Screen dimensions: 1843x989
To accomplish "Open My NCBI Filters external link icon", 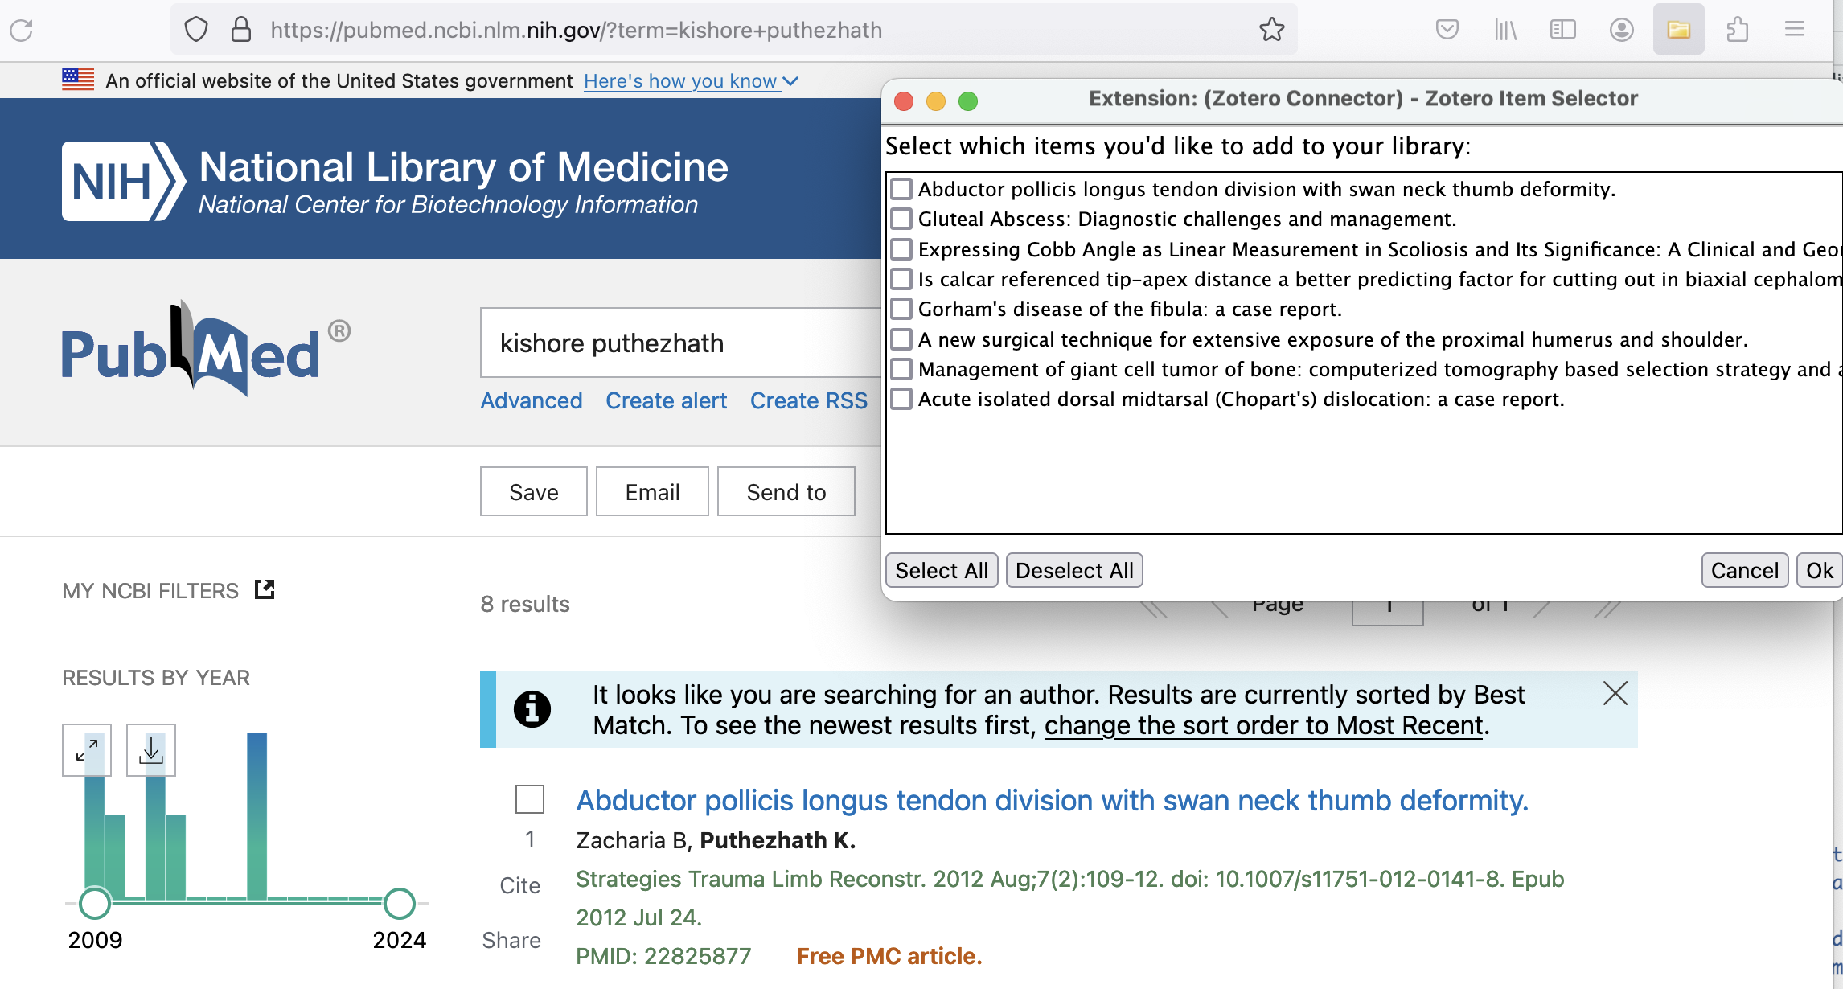I will [x=265, y=589].
